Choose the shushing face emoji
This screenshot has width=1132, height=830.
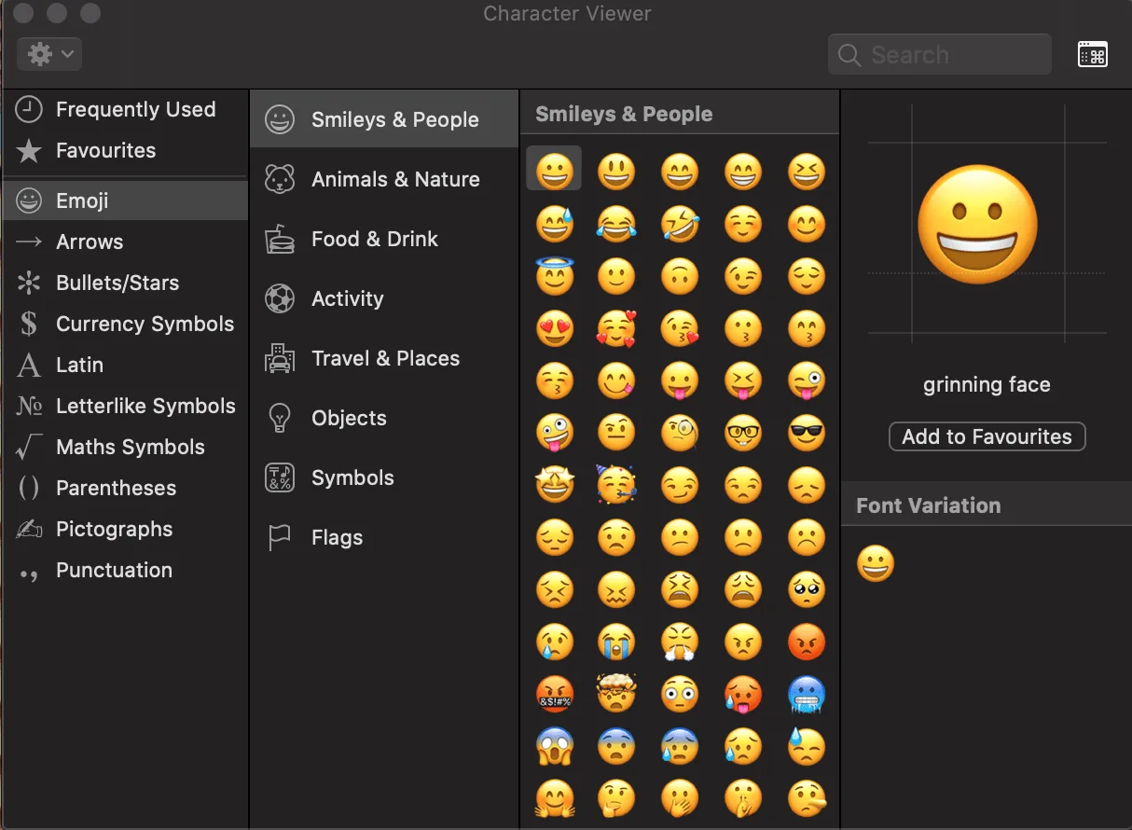point(743,798)
